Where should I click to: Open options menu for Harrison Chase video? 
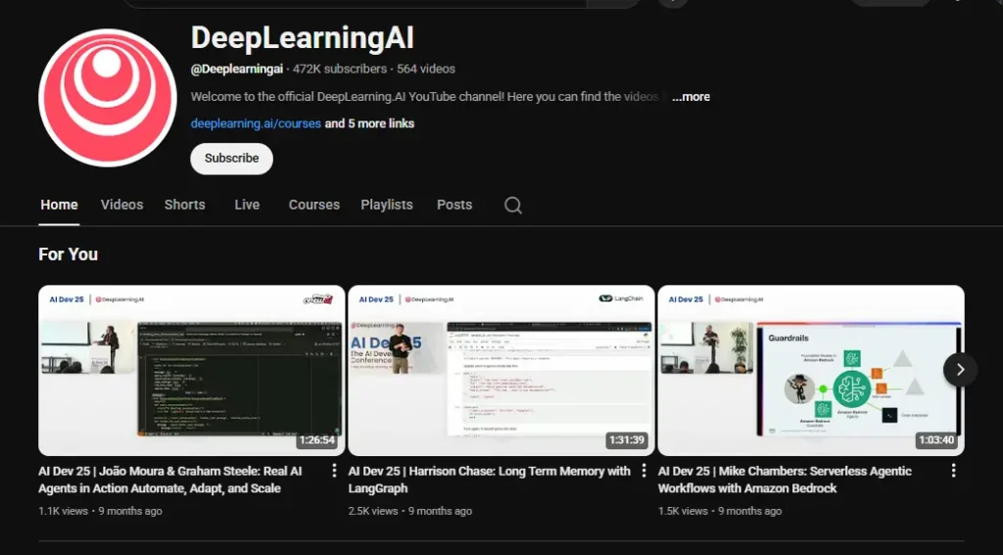(644, 471)
